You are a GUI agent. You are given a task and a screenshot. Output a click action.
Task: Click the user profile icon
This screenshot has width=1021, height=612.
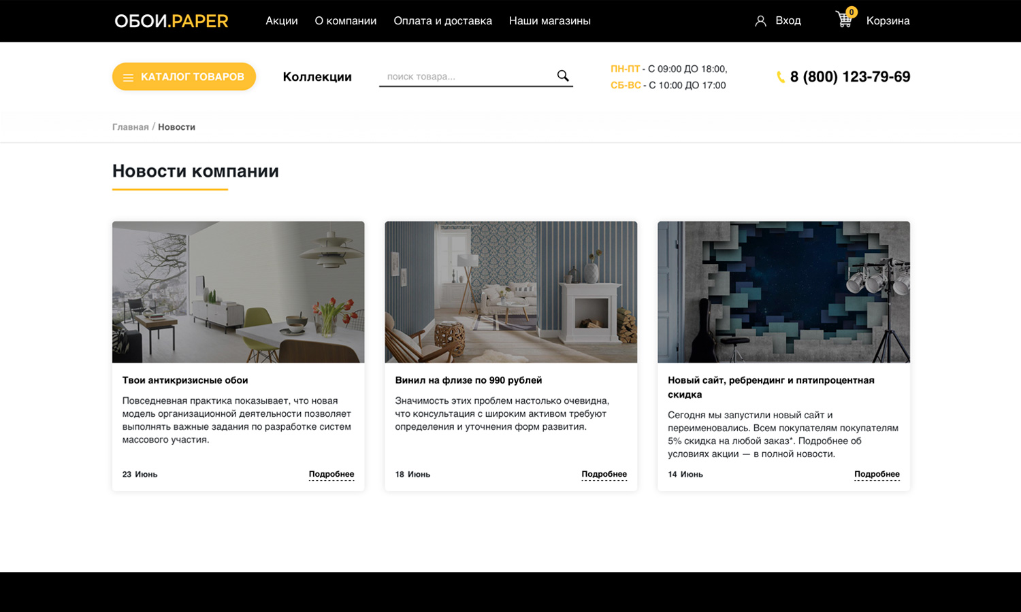pyautogui.click(x=760, y=21)
